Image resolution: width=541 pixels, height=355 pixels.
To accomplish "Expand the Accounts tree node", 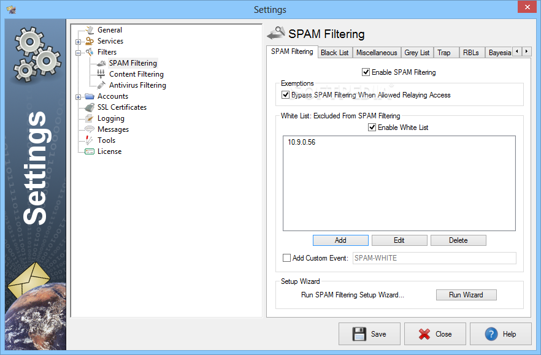I will [x=79, y=97].
